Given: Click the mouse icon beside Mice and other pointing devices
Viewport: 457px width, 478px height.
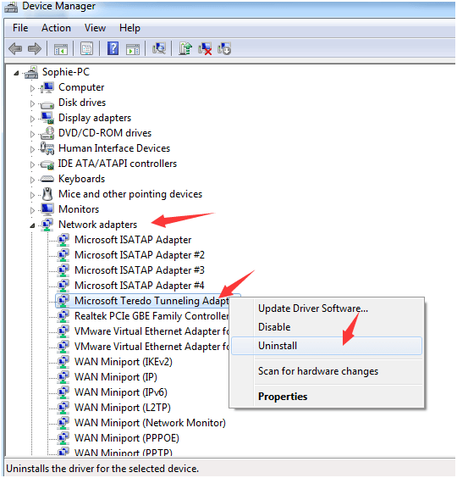Looking at the screenshot, I should pos(47,194).
